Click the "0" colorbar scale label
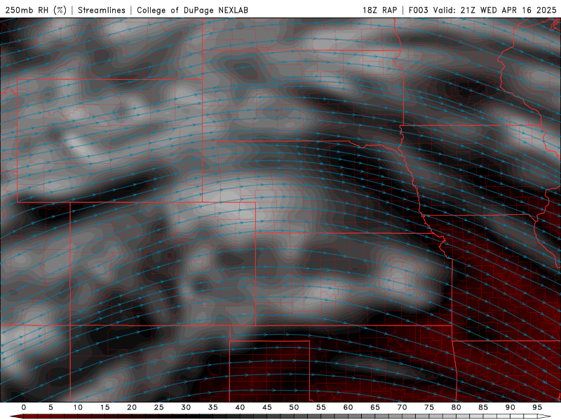561x420 pixels. (24, 407)
